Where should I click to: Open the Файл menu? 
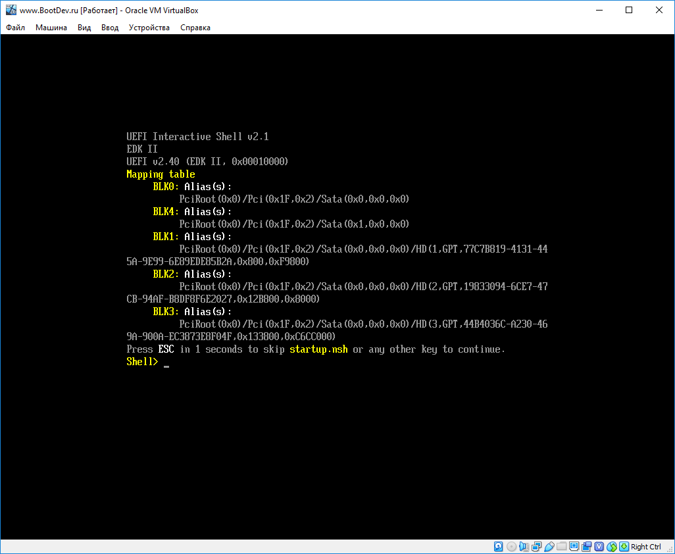(x=15, y=28)
